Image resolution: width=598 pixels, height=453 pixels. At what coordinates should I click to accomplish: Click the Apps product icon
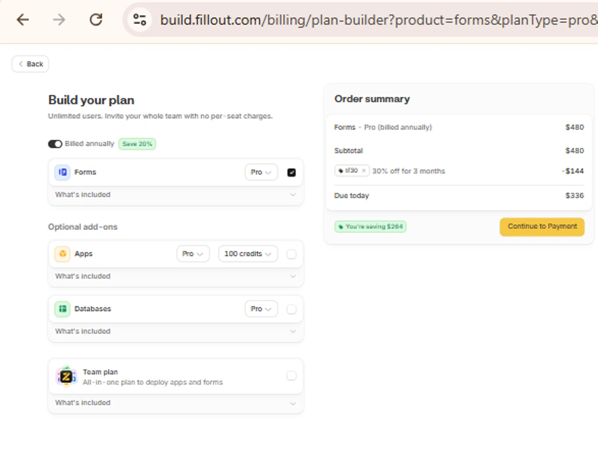point(63,254)
